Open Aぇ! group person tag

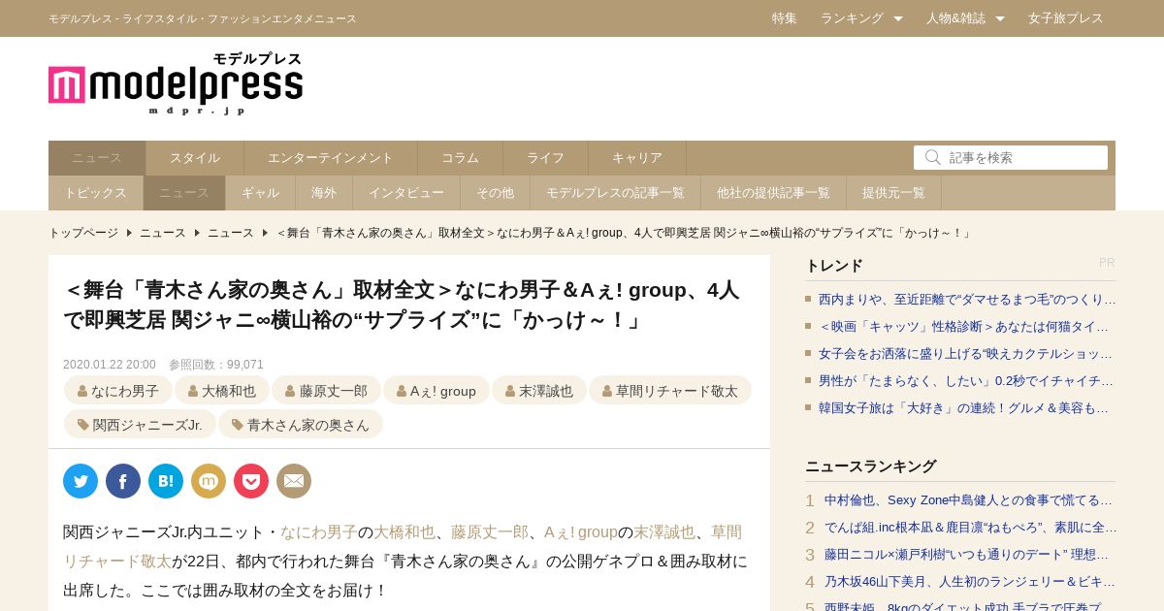(436, 391)
